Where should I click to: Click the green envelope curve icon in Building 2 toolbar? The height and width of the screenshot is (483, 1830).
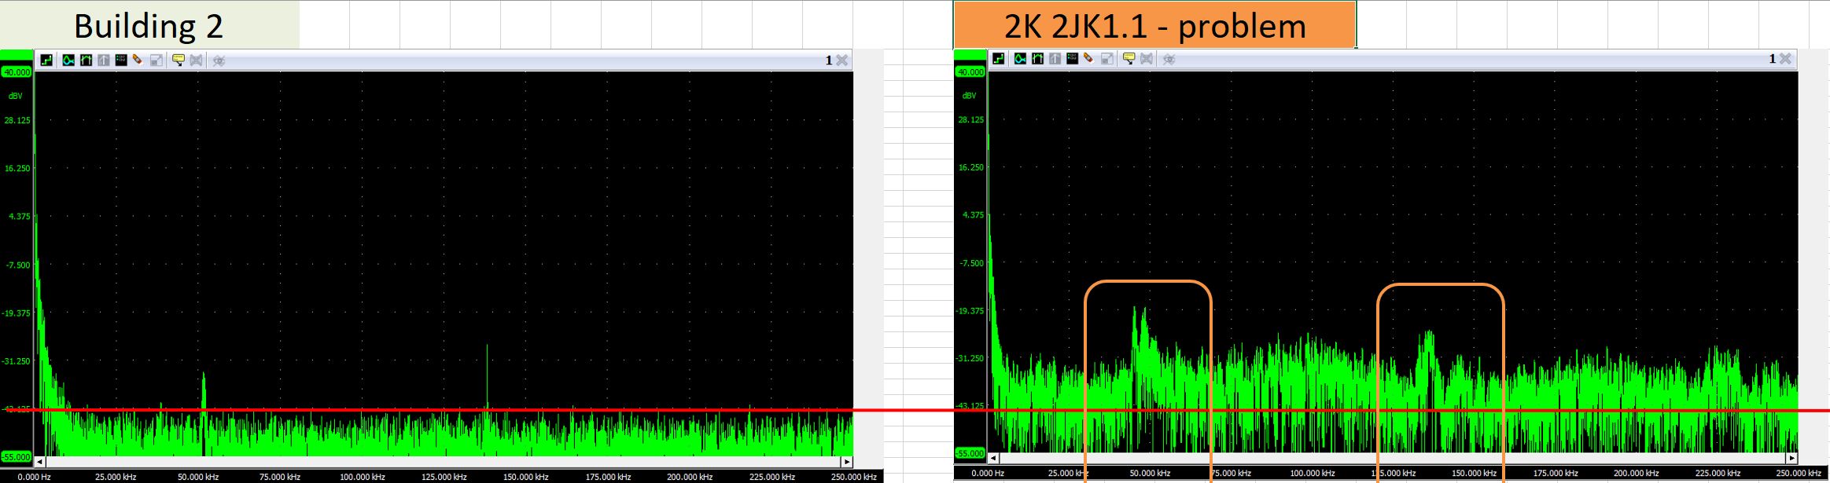(x=86, y=60)
